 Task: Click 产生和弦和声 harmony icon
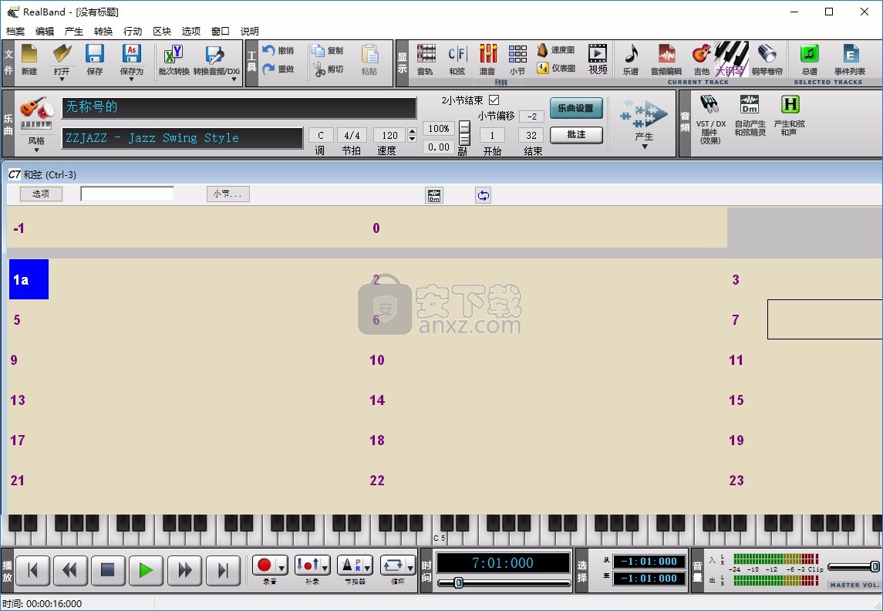click(790, 105)
